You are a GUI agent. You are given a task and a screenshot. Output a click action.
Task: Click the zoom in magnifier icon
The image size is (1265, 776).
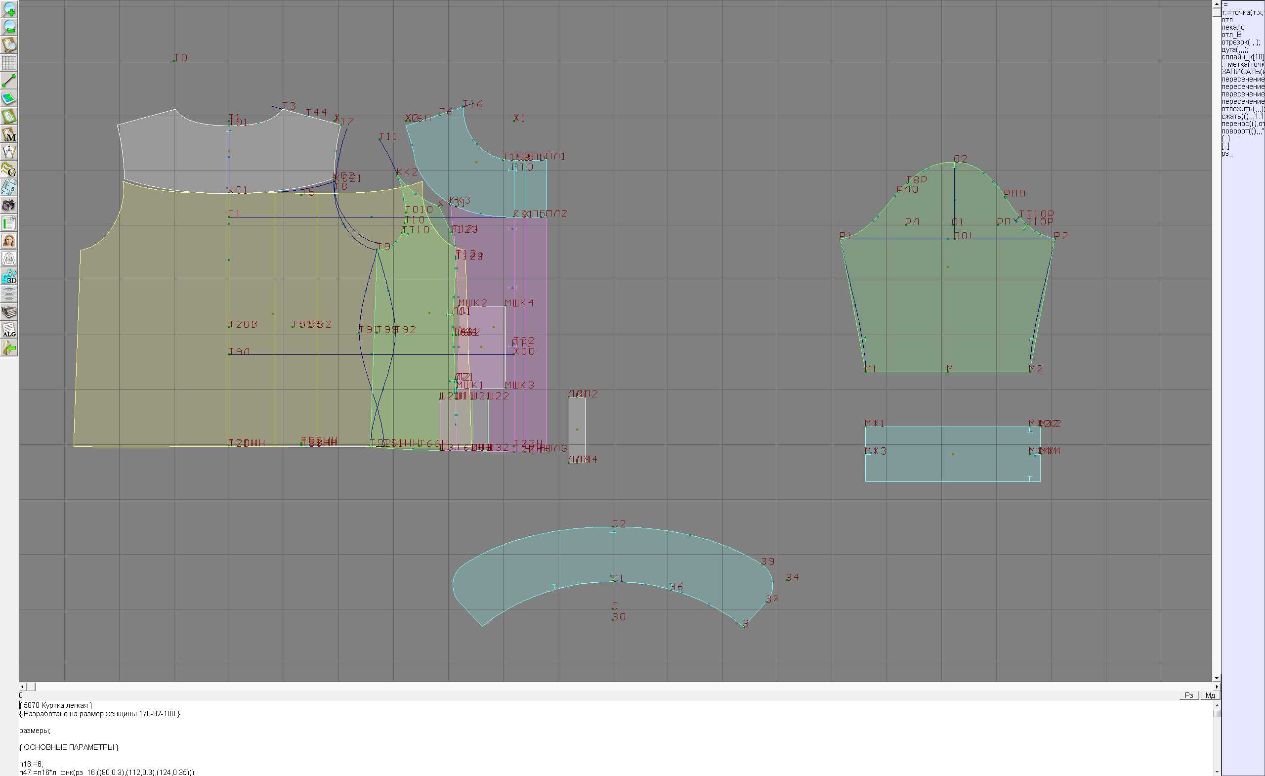pyautogui.click(x=9, y=9)
